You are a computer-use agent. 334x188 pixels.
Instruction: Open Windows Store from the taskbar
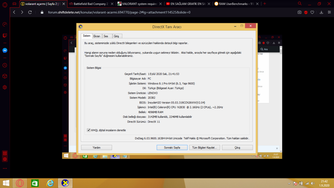pos(35,183)
